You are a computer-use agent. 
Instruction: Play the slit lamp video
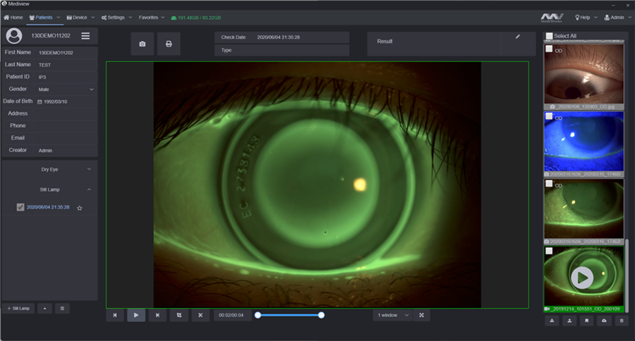[136, 315]
